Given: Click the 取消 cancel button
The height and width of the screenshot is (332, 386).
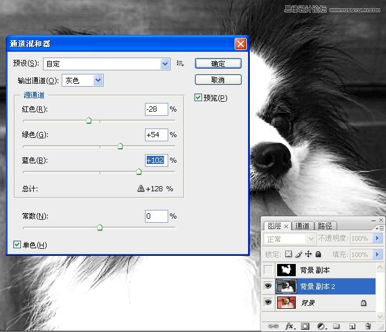Looking at the screenshot, I should [x=218, y=80].
